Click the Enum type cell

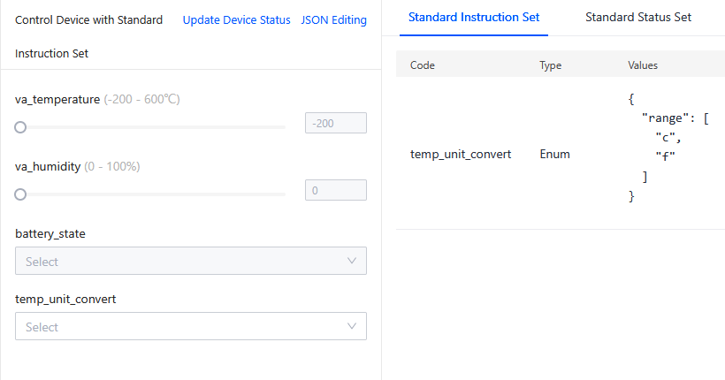click(554, 154)
